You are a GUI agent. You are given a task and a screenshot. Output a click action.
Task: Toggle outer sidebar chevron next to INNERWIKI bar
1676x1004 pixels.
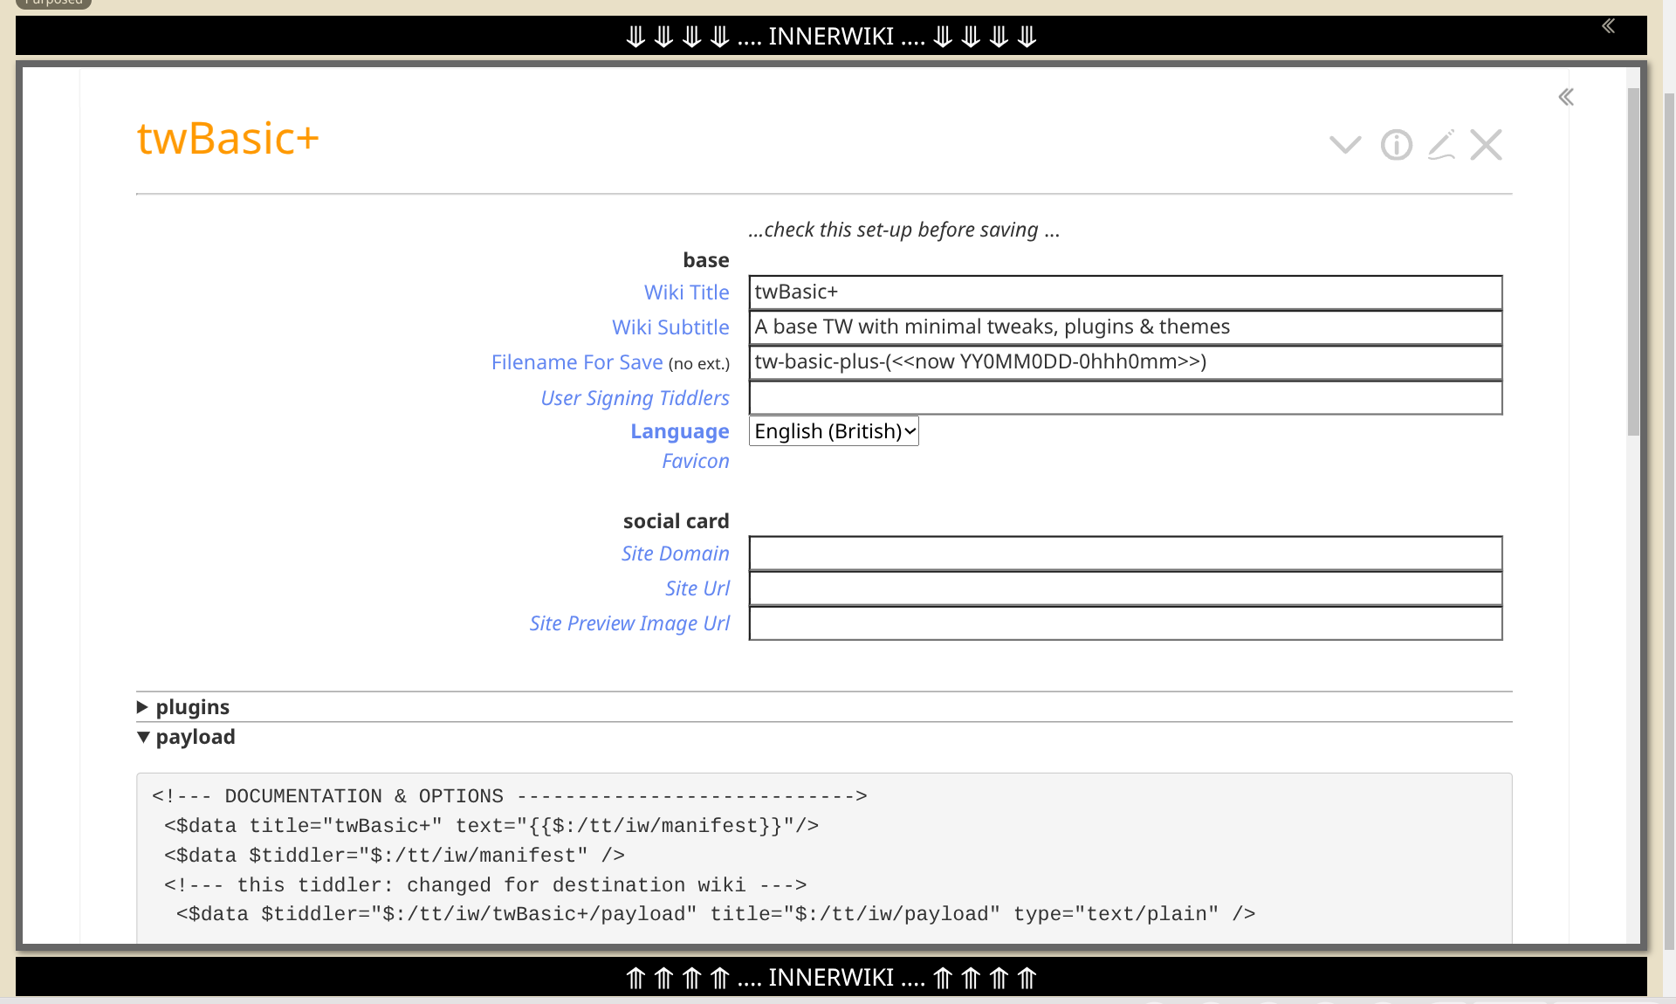click(x=1608, y=26)
